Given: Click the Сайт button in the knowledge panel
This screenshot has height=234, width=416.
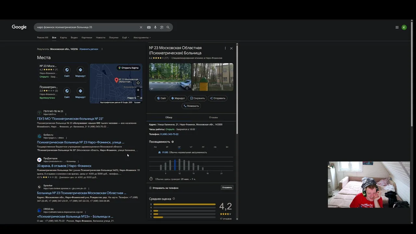Looking at the screenshot, I should (162, 98).
